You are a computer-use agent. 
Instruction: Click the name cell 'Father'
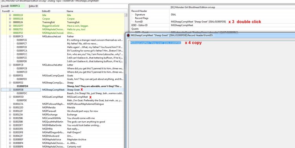click(70, 37)
